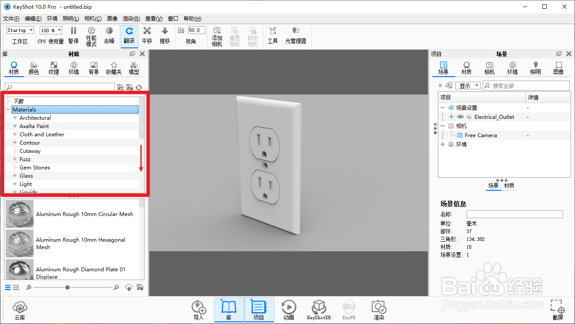Switch library to list view icon
The width and height of the screenshot is (575, 324).
8,287
